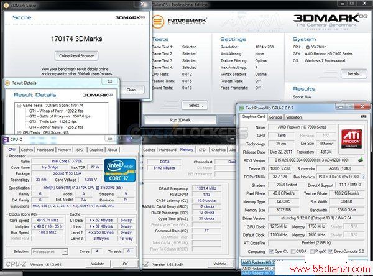Open the About tab in CPU-Z
The width and height of the screenshot is (373, 276).
tap(112, 150)
